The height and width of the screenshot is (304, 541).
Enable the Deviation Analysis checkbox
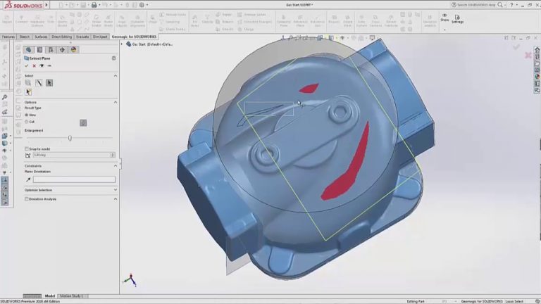(27, 199)
